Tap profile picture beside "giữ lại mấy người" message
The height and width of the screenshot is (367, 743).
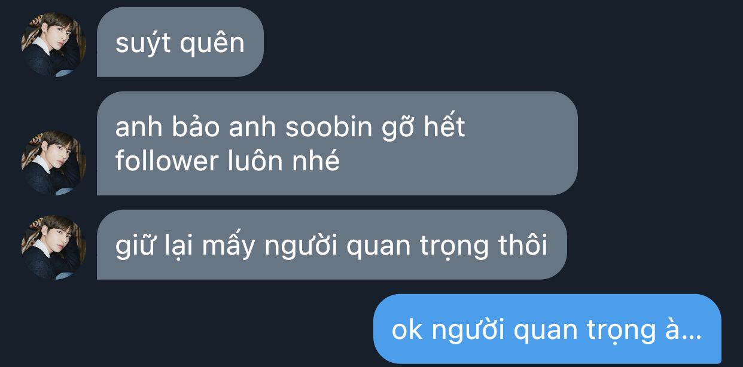(x=53, y=247)
